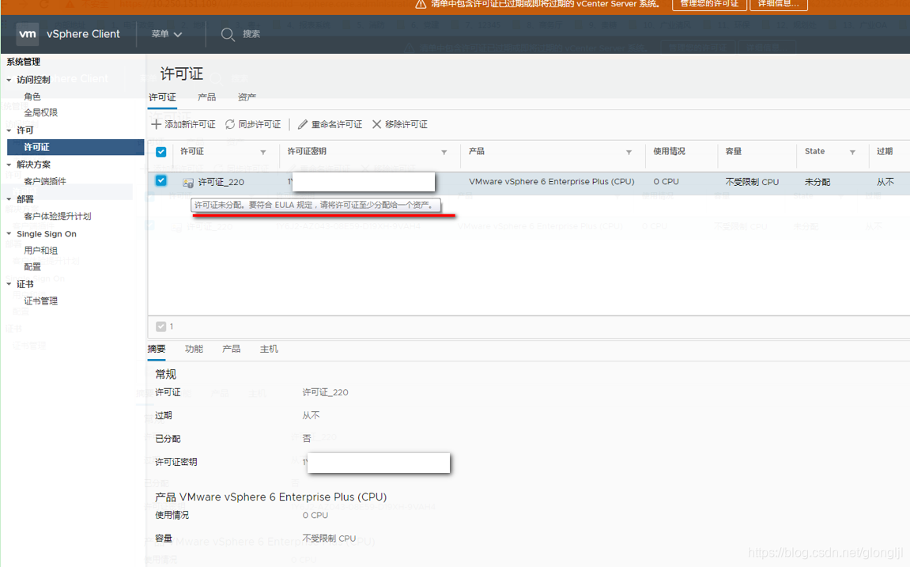Click the VMware vm logo
This screenshot has width=910, height=567.
tap(28, 34)
